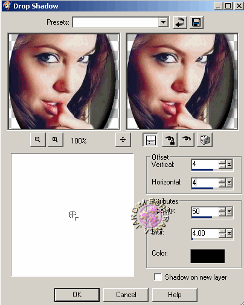Toggle the show/hide previews panel icon
244x305 pixels.
point(150,139)
